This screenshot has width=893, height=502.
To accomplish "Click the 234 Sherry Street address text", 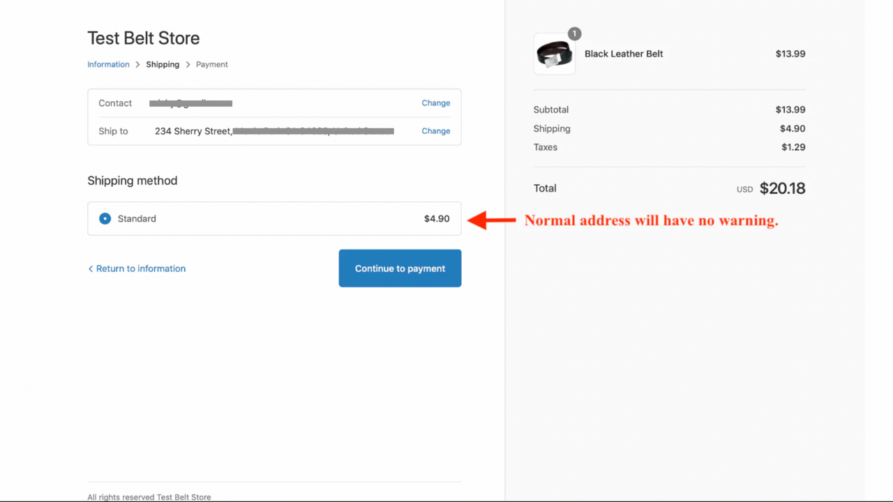I will click(x=193, y=131).
